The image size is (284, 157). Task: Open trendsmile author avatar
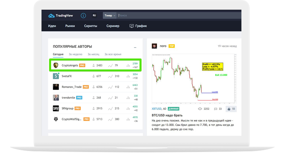click(x=56, y=97)
